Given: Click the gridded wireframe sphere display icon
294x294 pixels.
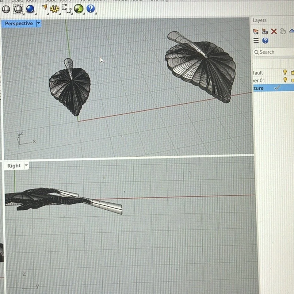Looking at the screenshot, I should pyautogui.click(x=18, y=9).
